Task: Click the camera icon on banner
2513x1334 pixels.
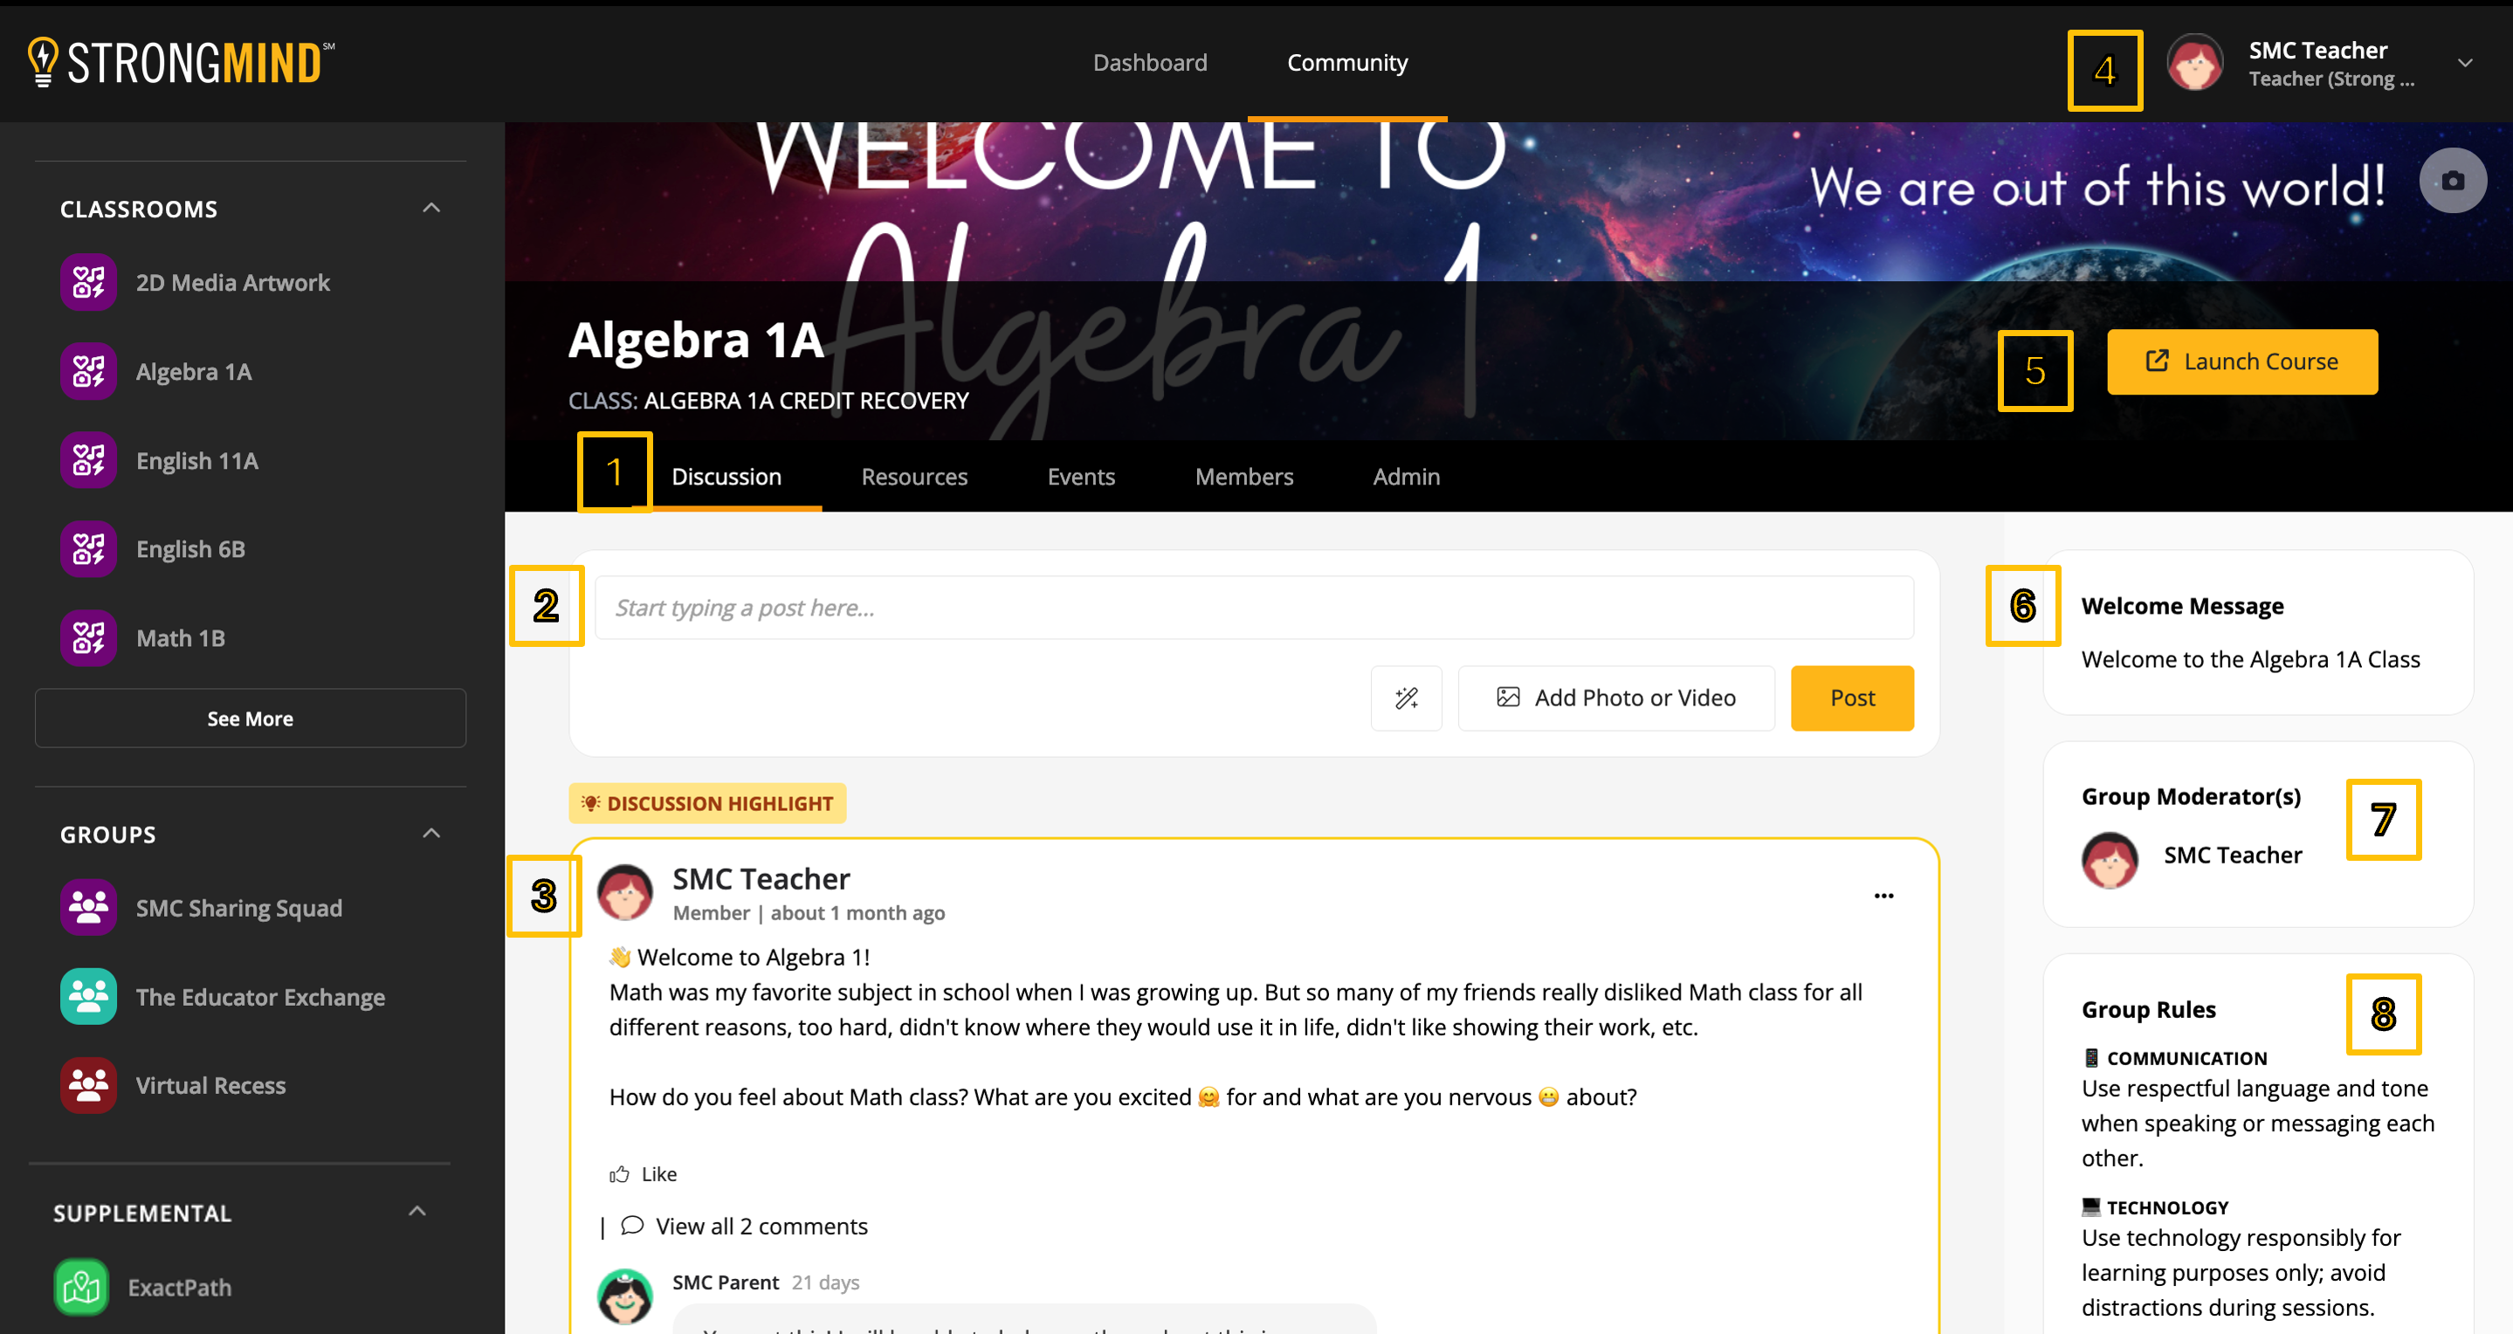Action: pyautogui.click(x=2453, y=181)
